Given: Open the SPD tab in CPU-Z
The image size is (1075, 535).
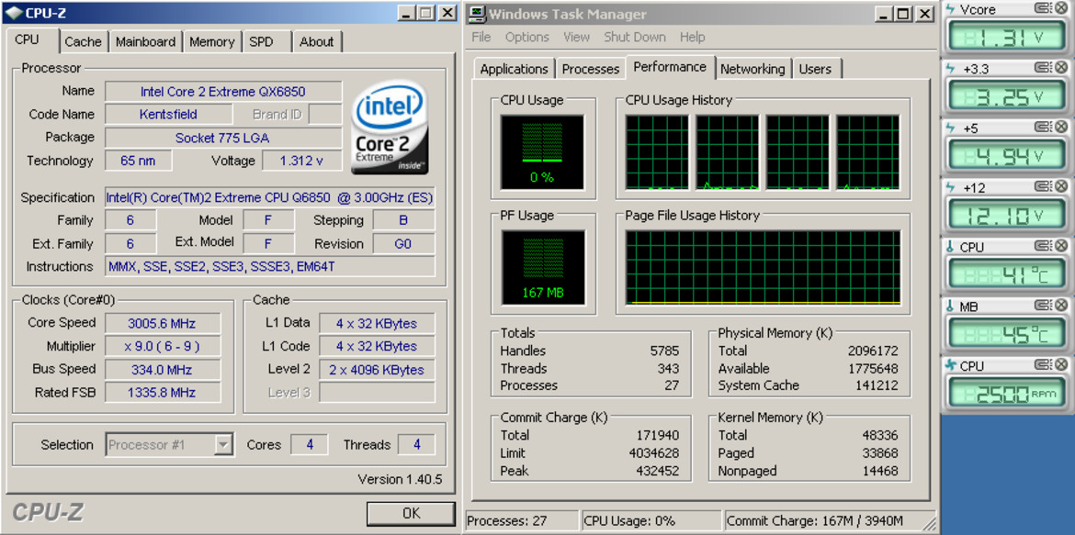Looking at the screenshot, I should pyautogui.click(x=261, y=42).
